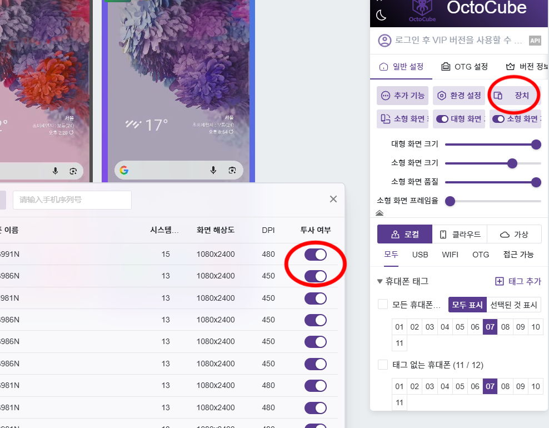Viewport: 549px width, 428px height.
Task: Collapse the 휴대폰 태그 section
Action: [380, 281]
